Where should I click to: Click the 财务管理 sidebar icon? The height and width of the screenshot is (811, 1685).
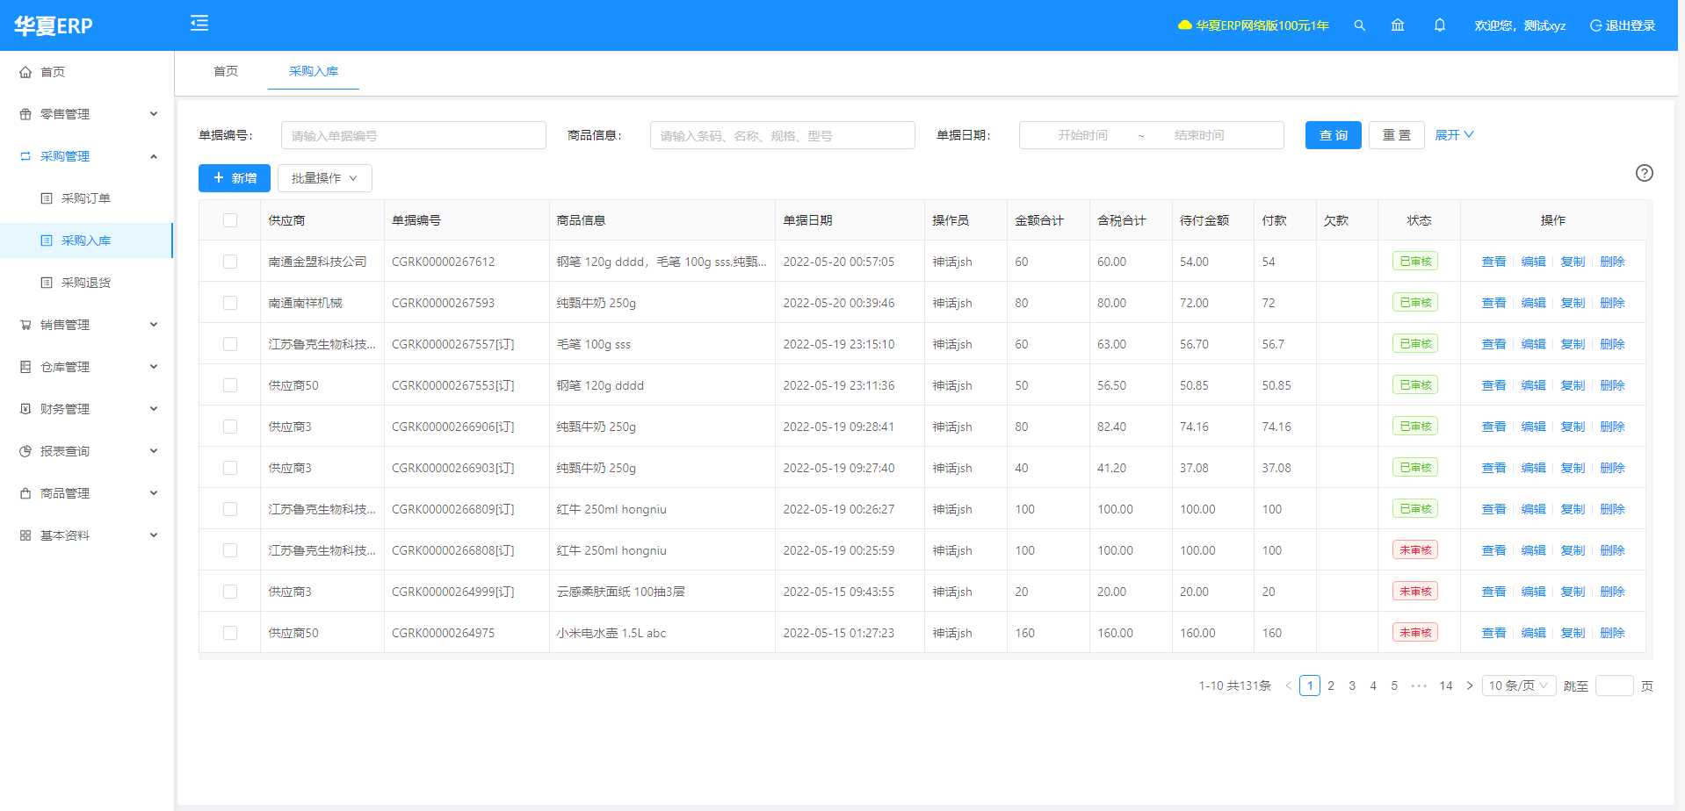25,409
